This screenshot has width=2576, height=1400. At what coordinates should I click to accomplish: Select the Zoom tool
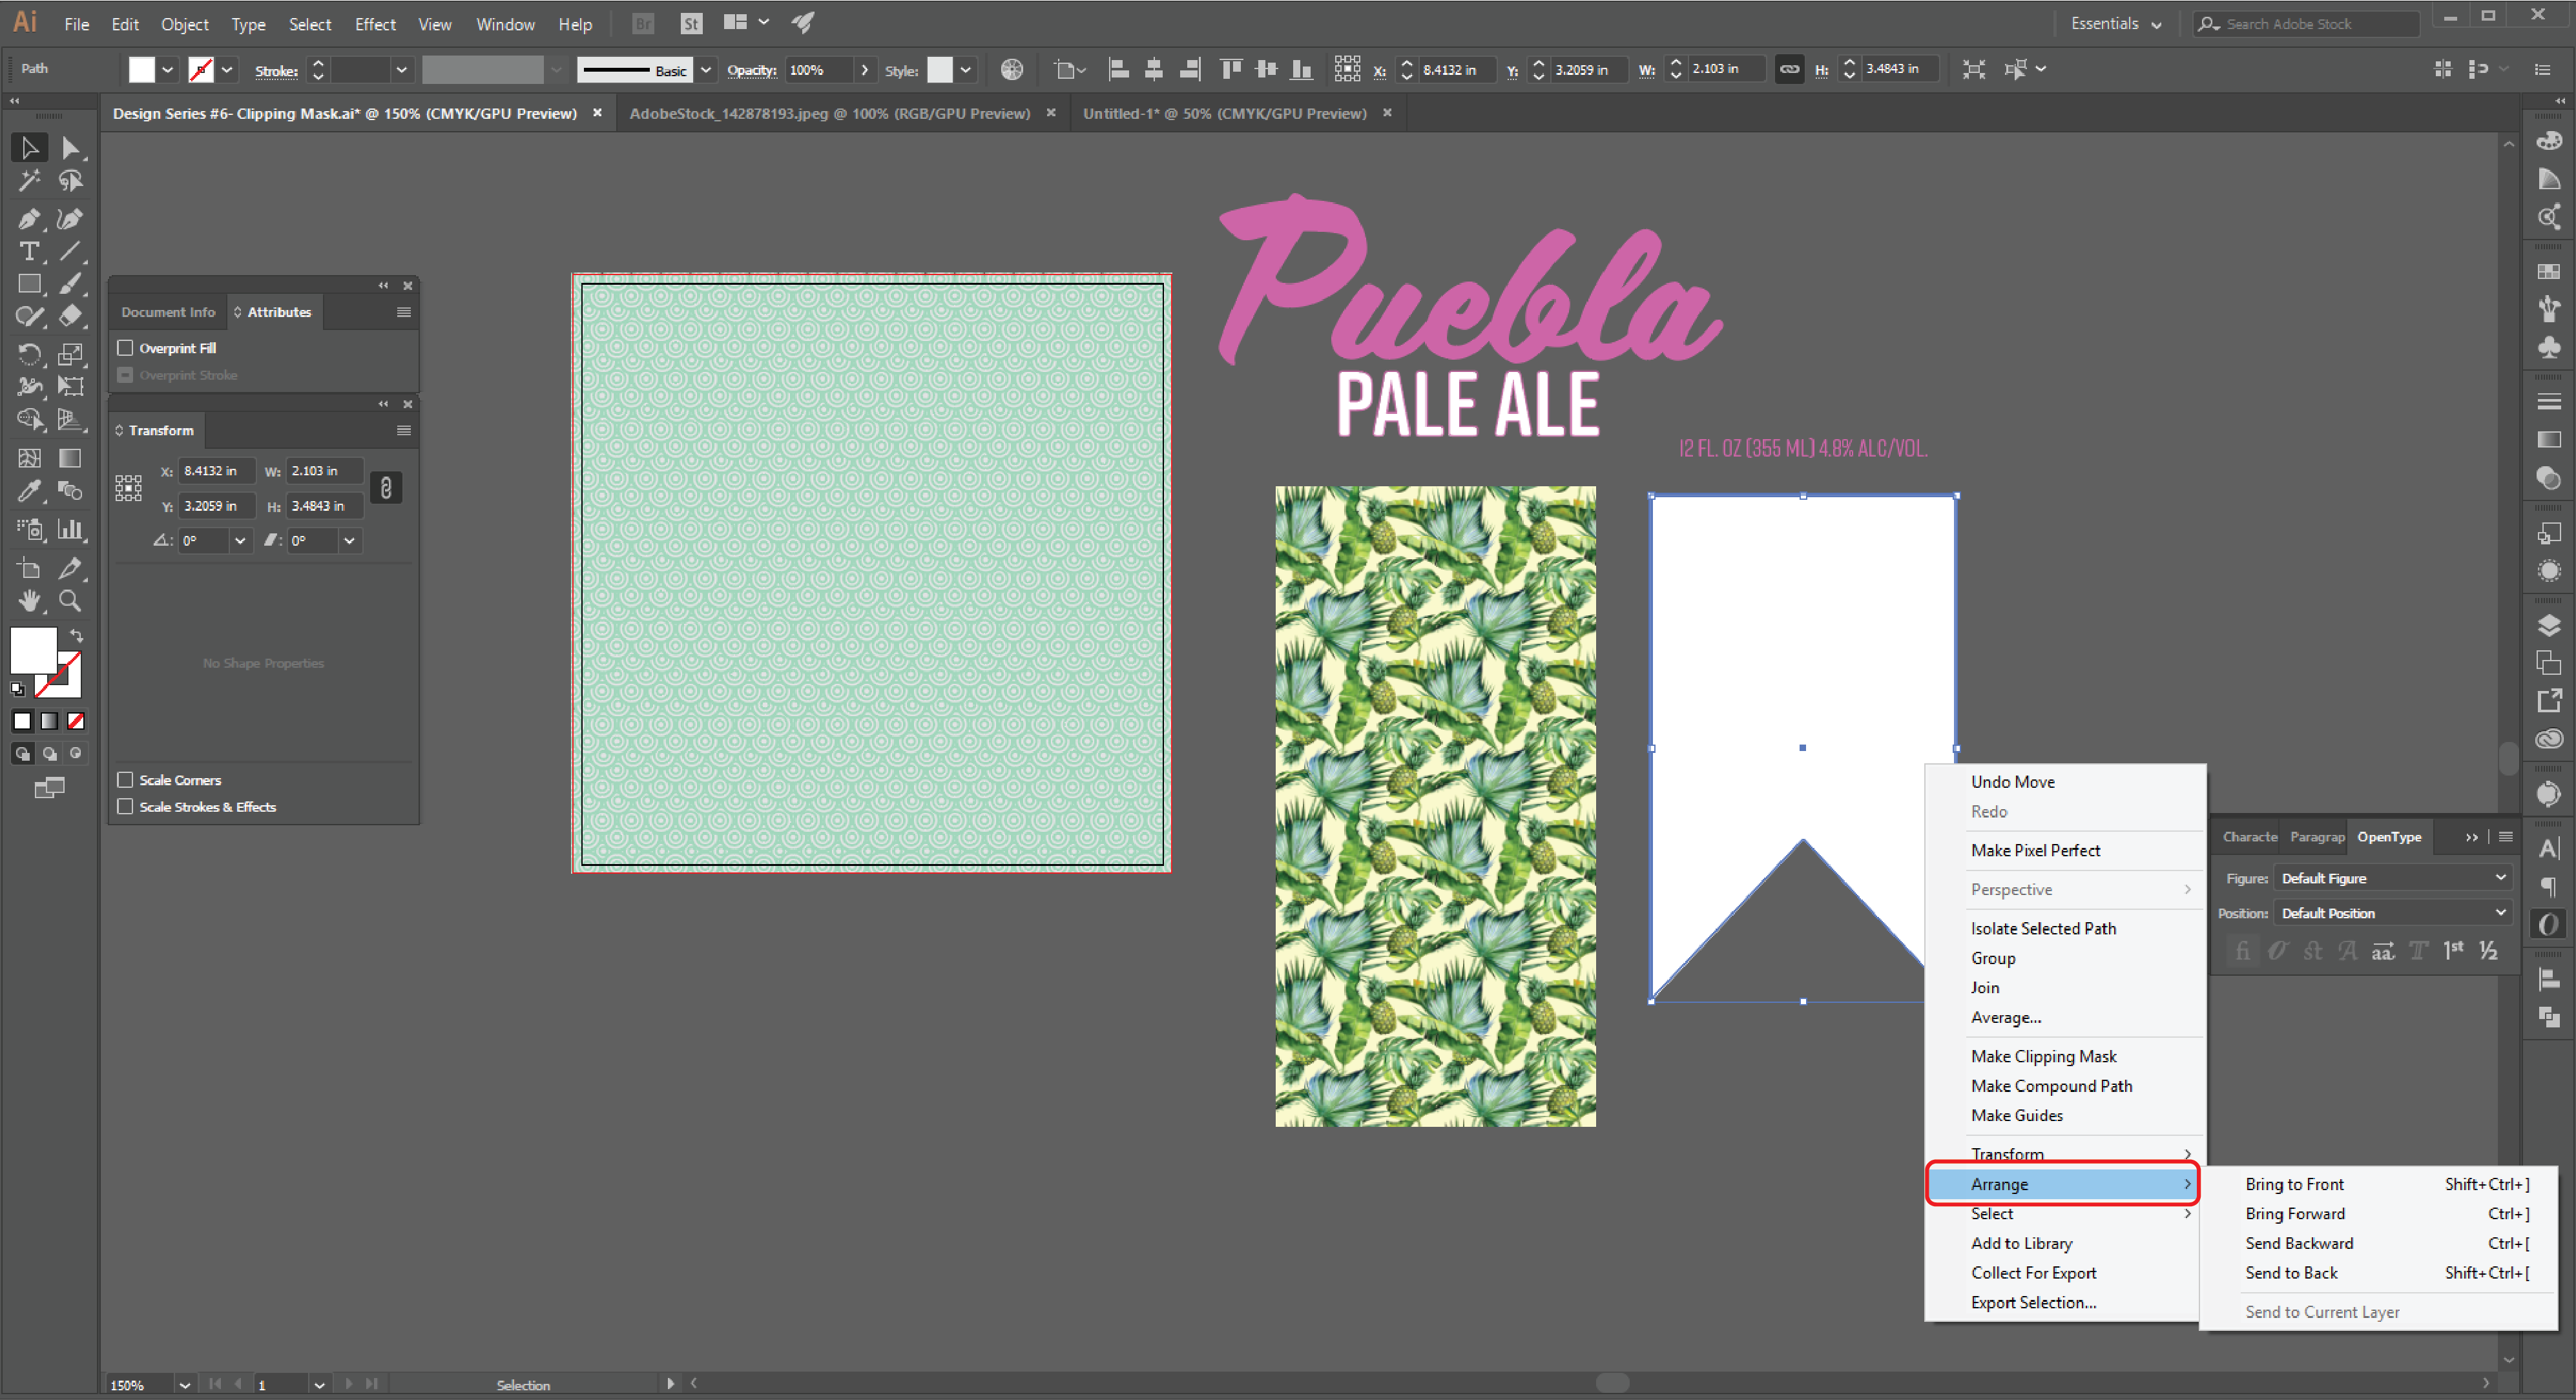(x=70, y=600)
